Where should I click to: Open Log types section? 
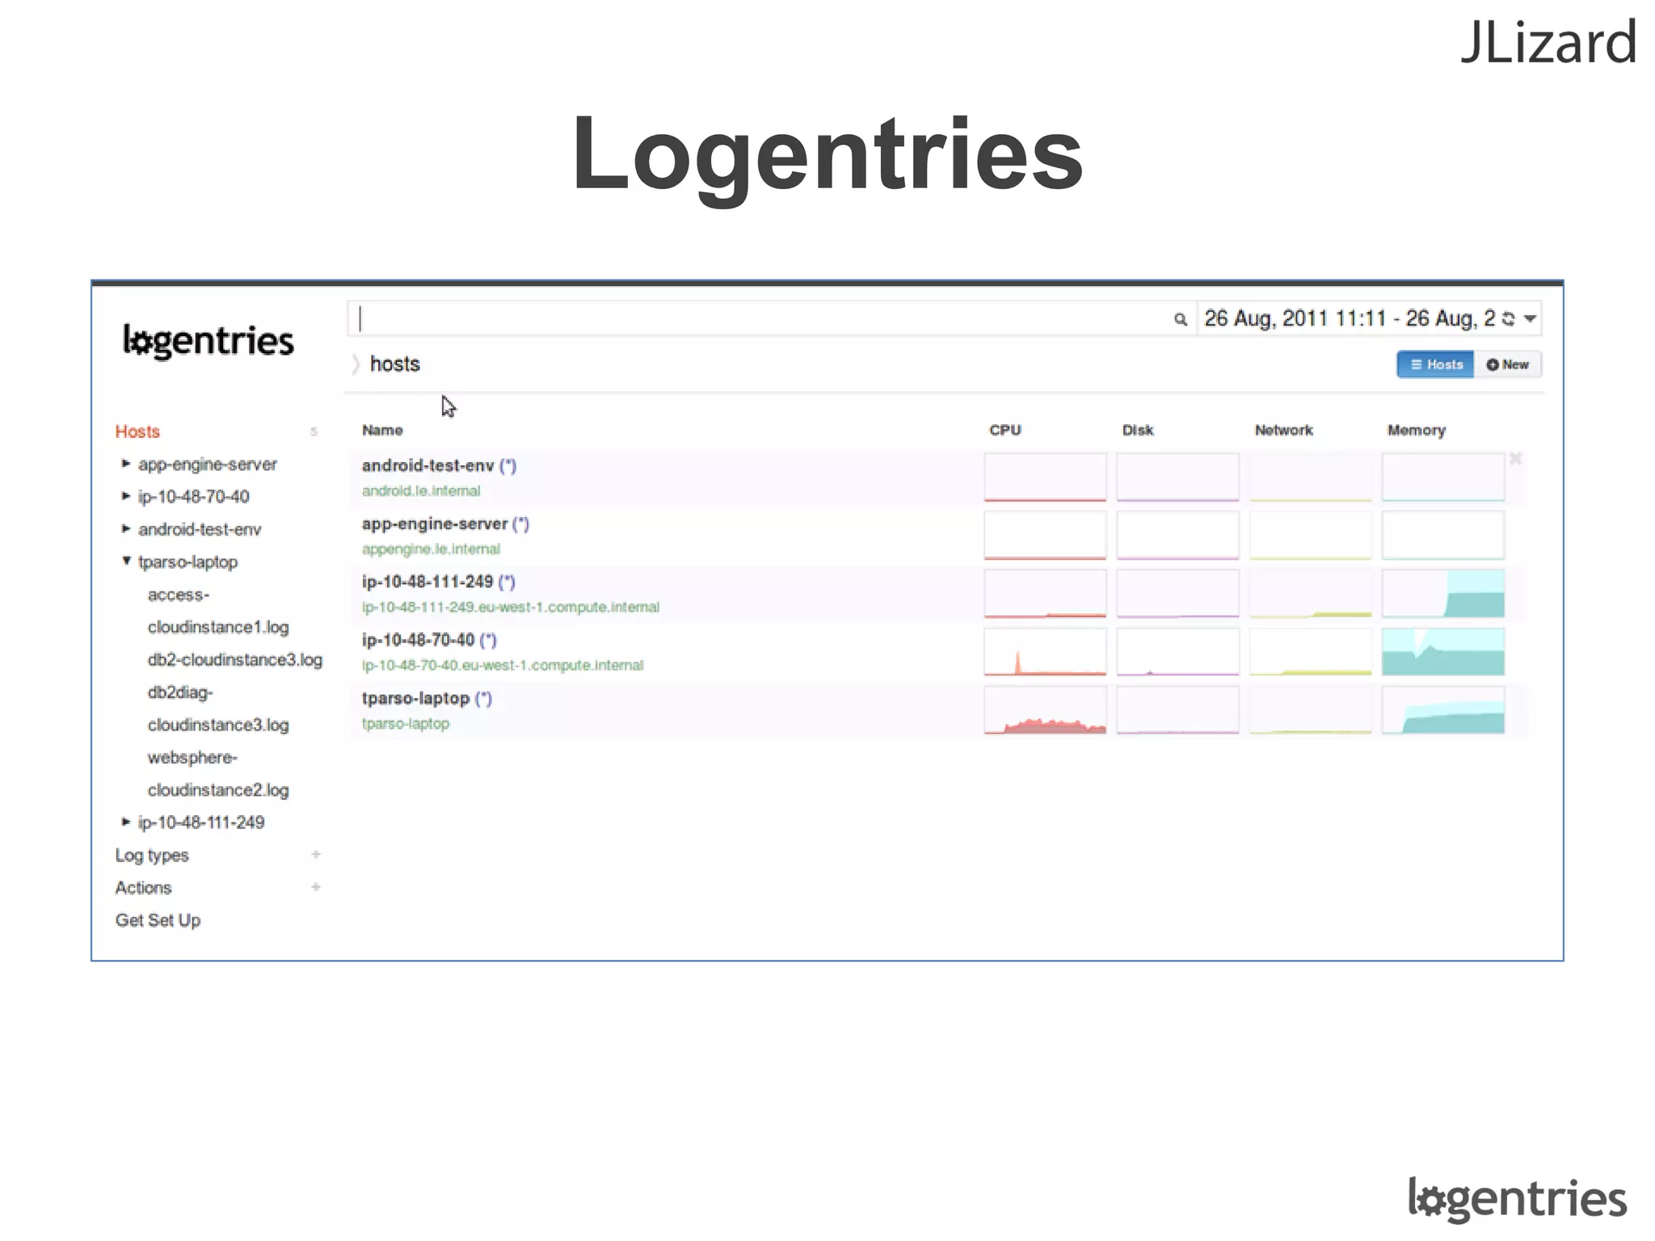coord(152,855)
